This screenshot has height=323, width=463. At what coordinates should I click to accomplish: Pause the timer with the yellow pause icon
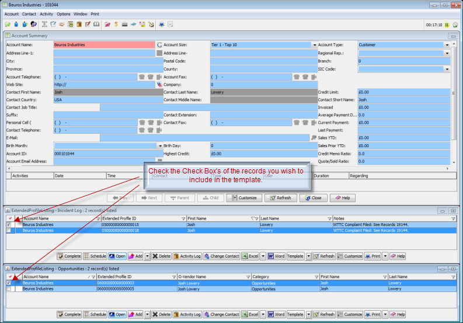click(447, 25)
